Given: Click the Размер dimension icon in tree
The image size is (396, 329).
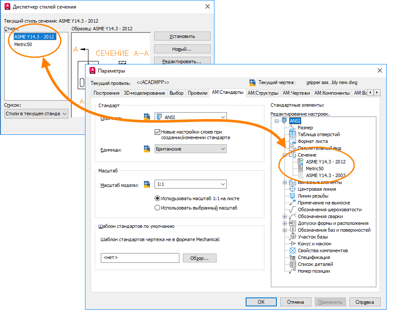Looking at the screenshot, I should [x=293, y=128].
